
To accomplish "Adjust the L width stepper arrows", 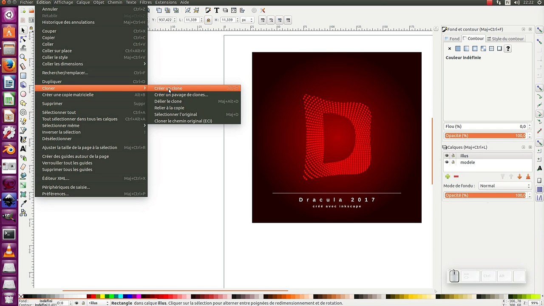I will click(201, 20).
